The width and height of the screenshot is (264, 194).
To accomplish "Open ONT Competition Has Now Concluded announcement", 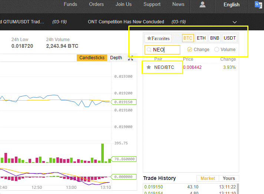I will pos(126,22).
